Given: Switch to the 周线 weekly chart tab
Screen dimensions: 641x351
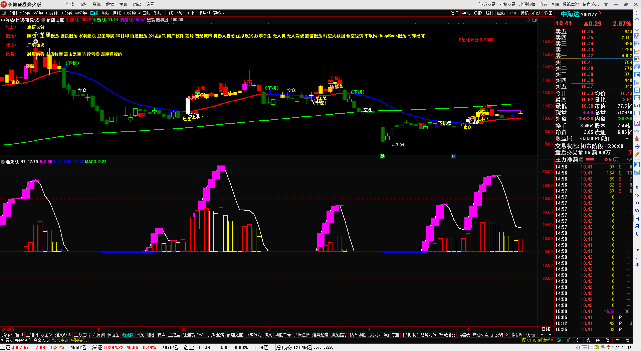Looking at the screenshot, I should click(105, 13).
